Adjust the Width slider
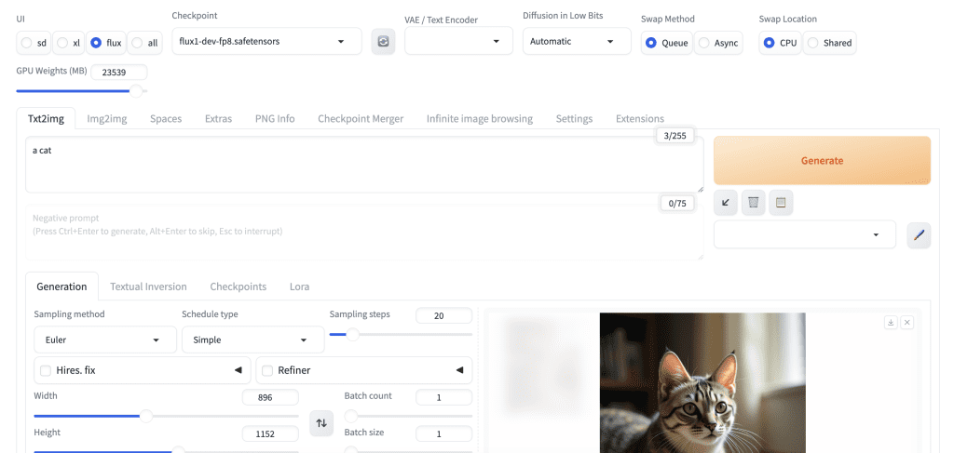This screenshot has height=453, width=954. tap(166, 416)
